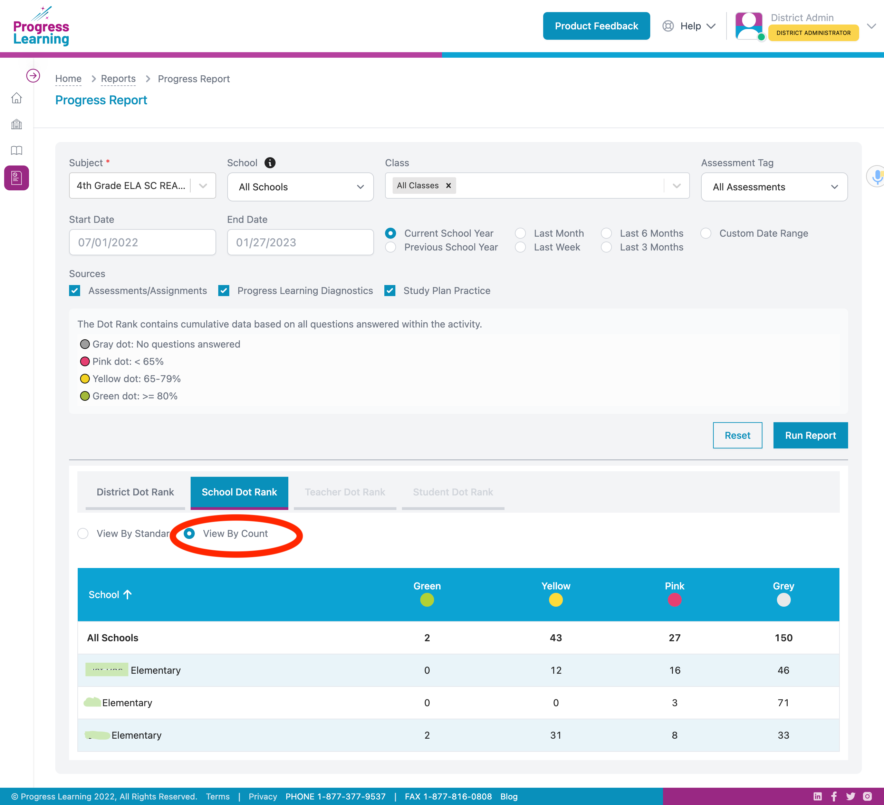Viewport: 884px width, 805px height.
Task: Expand the Class dropdown arrow
Action: 676,186
